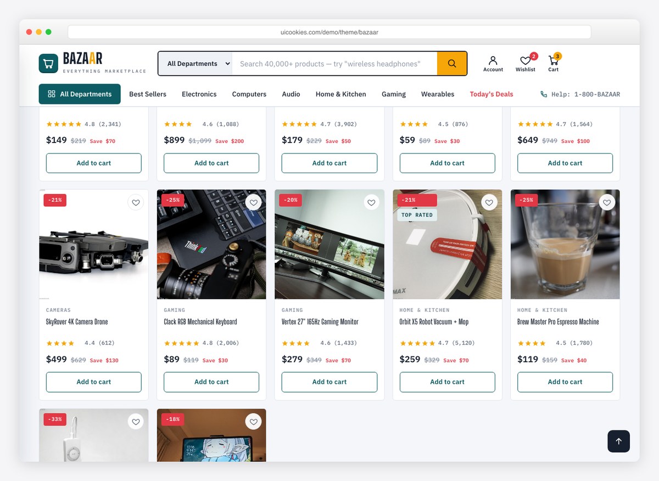Viewport: 659px width, 481px height.
Task: Click the phone icon beside Help number
Action: pyautogui.click(x=544, y=94)
